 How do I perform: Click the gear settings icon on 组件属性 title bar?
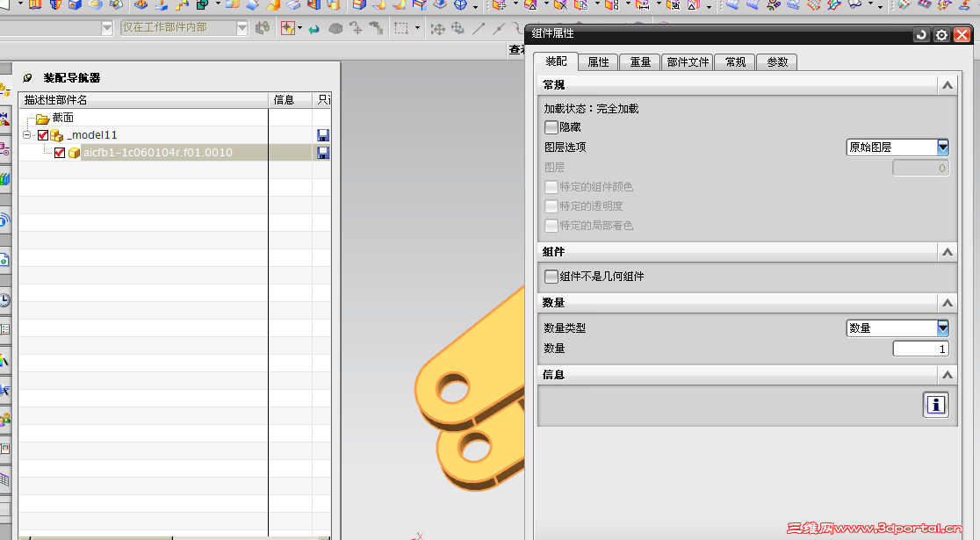[942, 34]
